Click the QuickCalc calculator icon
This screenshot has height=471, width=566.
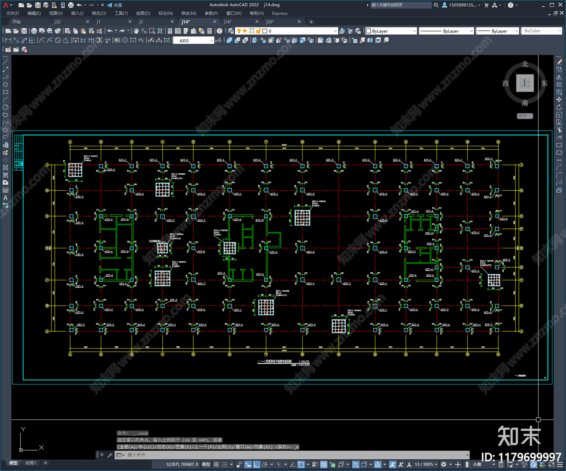click(x=209, y=31)
